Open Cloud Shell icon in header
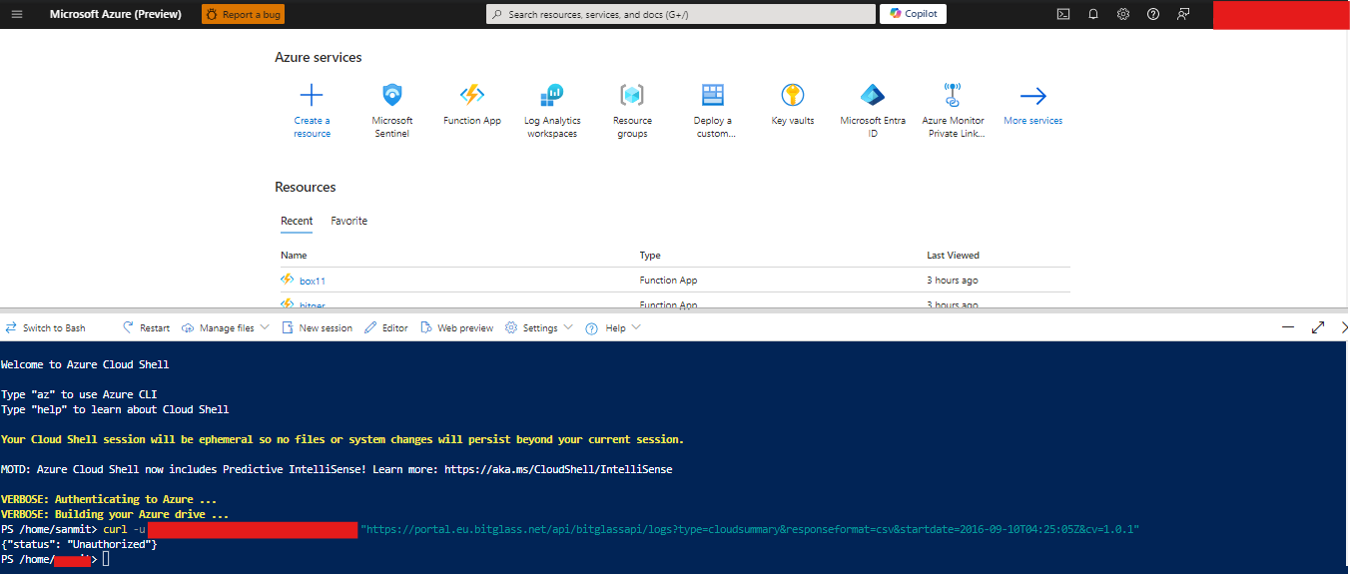The height and width of the screenshot is (574, 1350). pyautogui.click(x=1063, y=14)
